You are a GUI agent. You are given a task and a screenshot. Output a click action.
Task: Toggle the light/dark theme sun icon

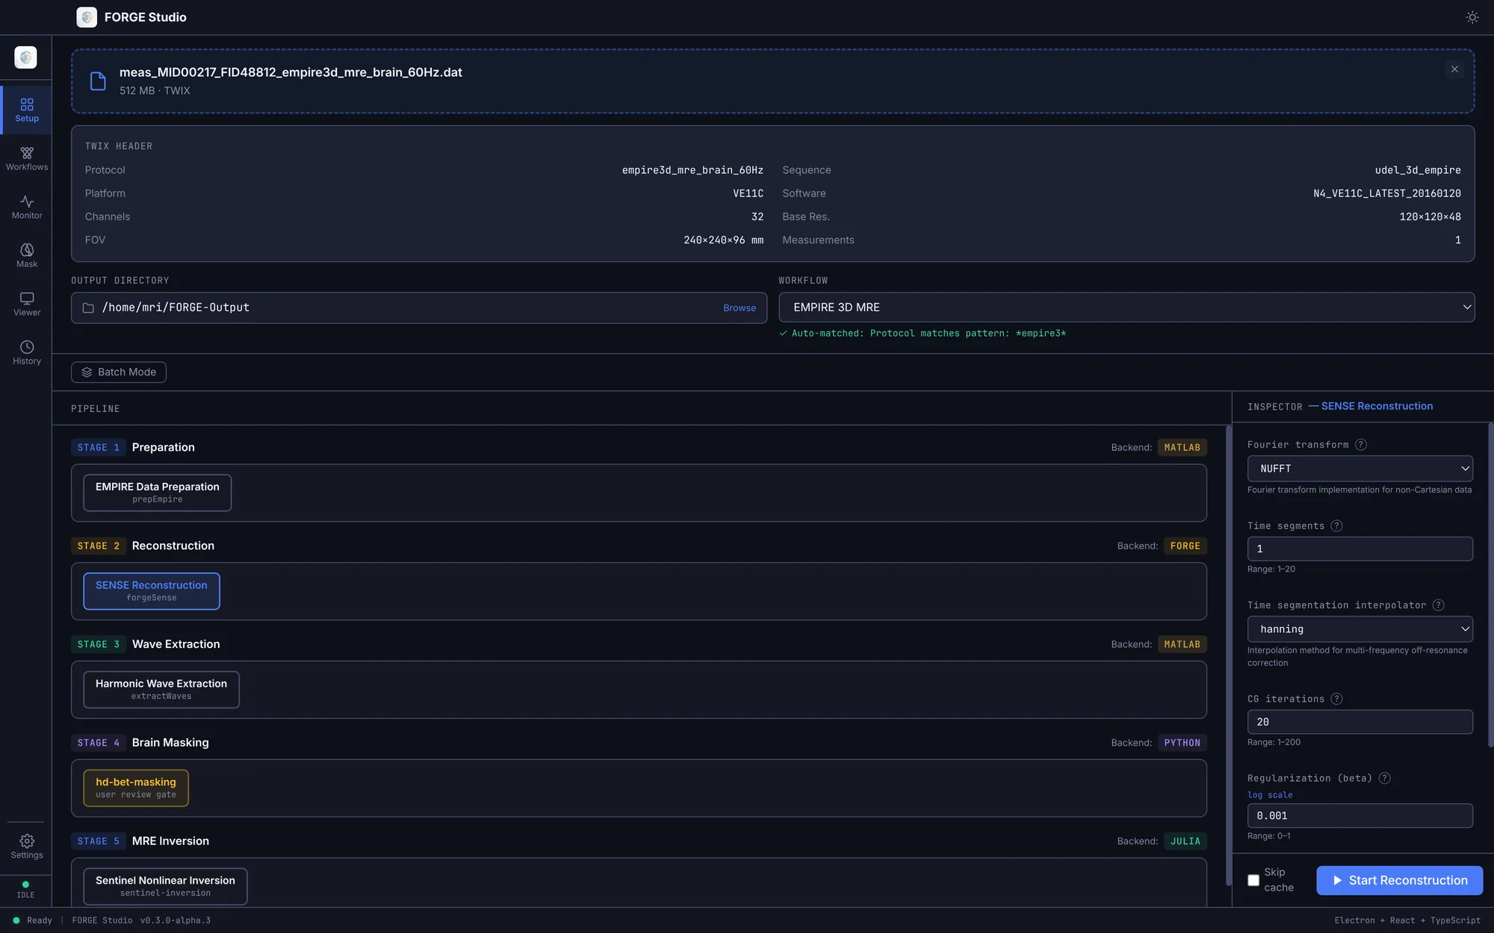1472,17
